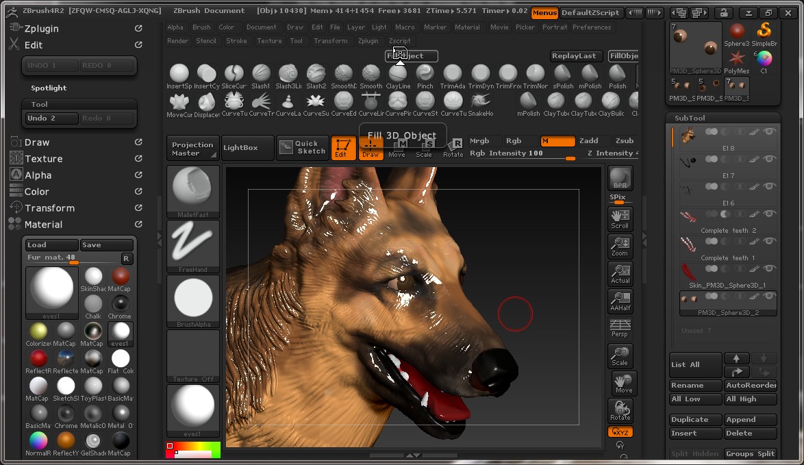Collapse the right tray using its divider arrows
Image resolution: width=804 pixels, height=465 pixels.
click(x=644, y=238)
